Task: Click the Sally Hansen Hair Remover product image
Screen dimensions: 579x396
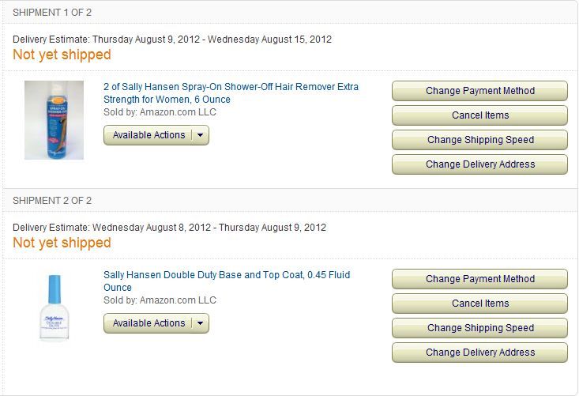Action: [54, 120]
